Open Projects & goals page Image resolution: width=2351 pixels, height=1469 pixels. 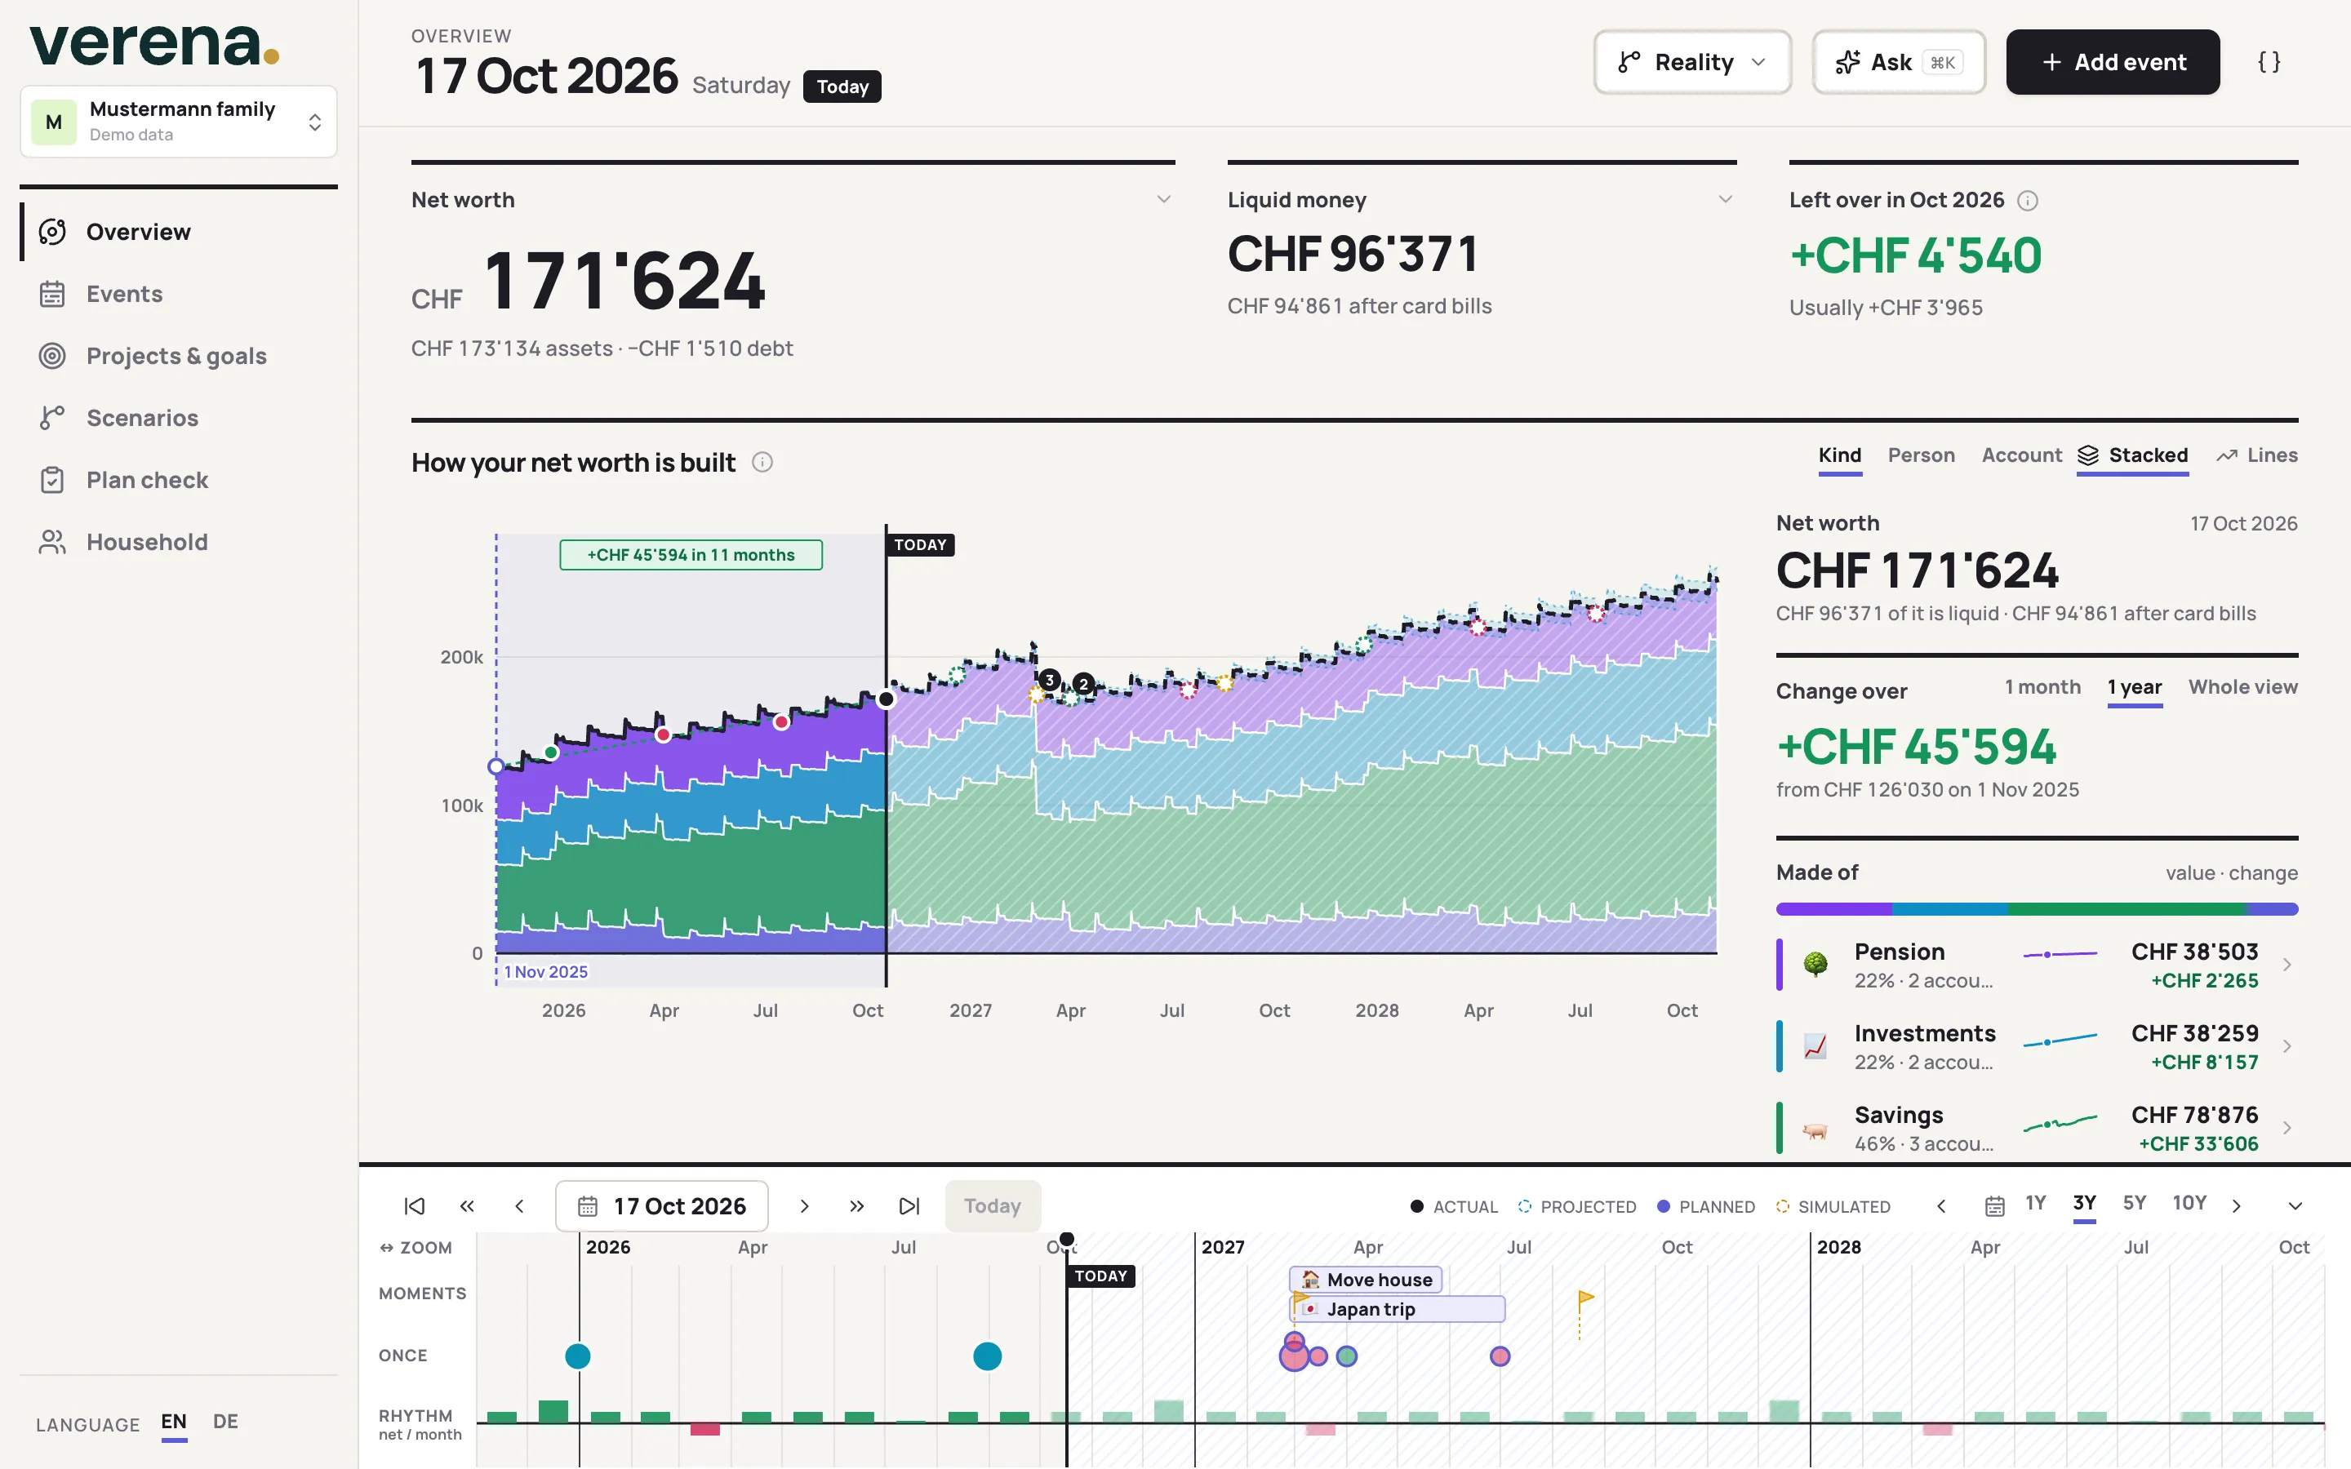point(179,357)
